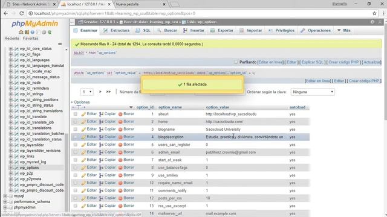Click Explicar SQL link
The height and width of the screenshot is (217, 387).
(312, 62)
